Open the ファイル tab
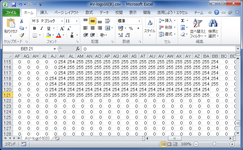 pos(11,12)
